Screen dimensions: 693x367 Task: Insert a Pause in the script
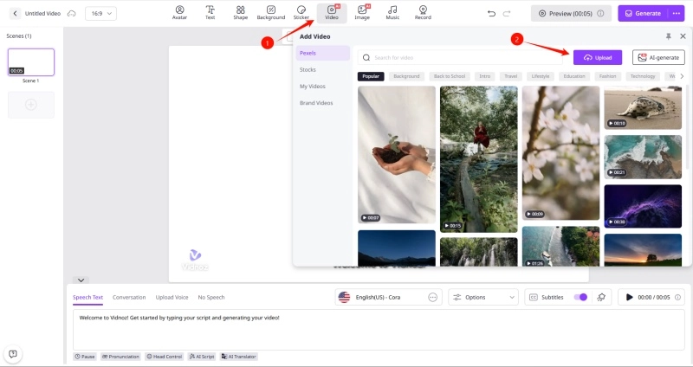tap(85, 357)
